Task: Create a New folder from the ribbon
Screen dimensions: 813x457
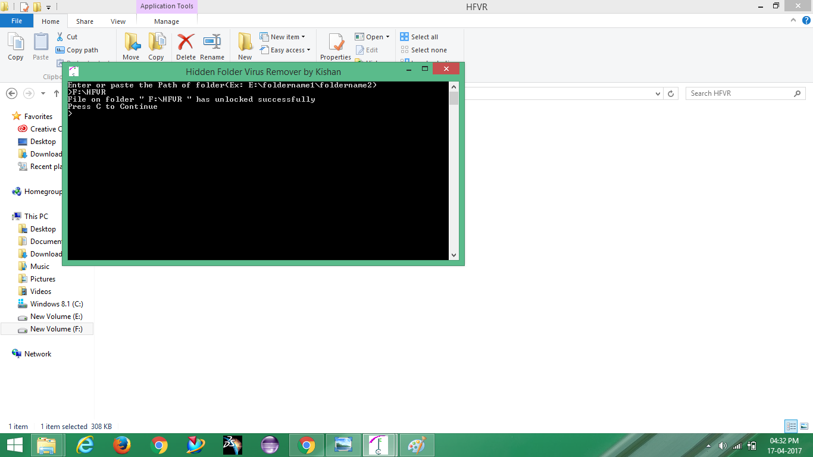Action: 245,42
